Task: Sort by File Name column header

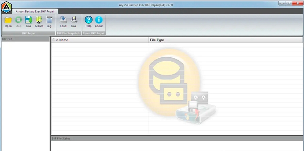Action: coord(100,40)
